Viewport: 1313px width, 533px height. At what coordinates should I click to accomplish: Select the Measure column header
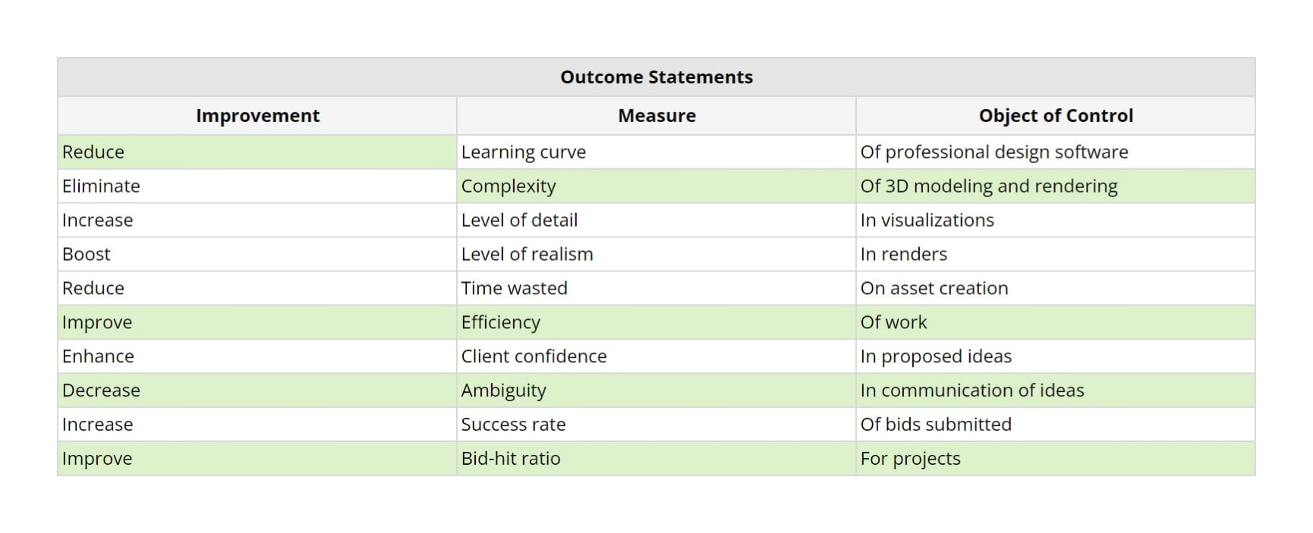(656, 116)
